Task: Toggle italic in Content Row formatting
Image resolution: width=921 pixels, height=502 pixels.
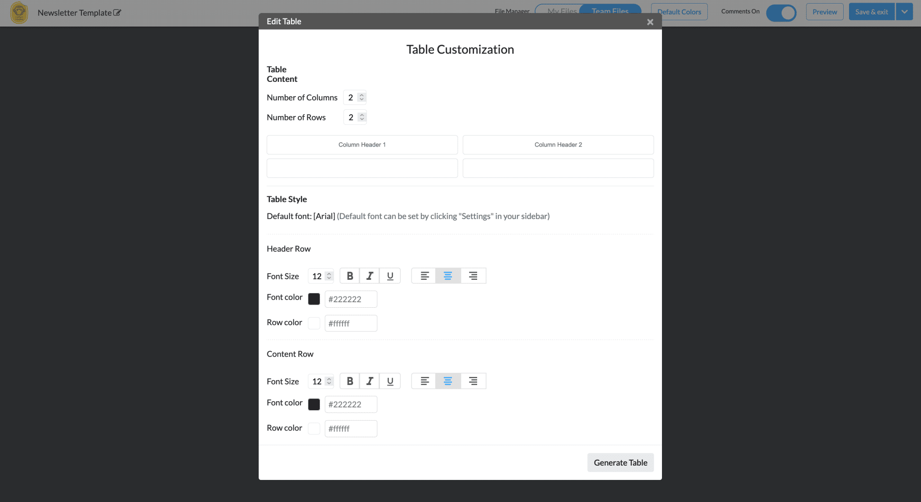Action: point(370,381)
